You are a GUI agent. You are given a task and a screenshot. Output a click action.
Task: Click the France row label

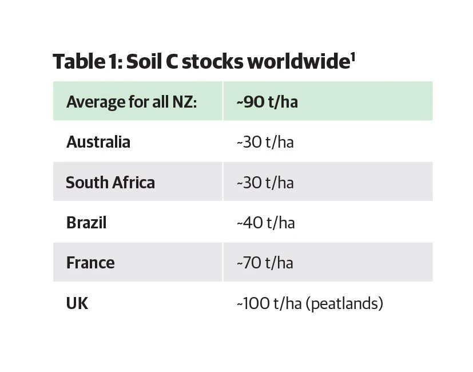(x=90, y=263)
